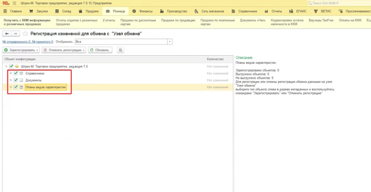Viewport: 371px width, 192px height.
Task: Click the 1C logo icon
Action: click(6, 3)
